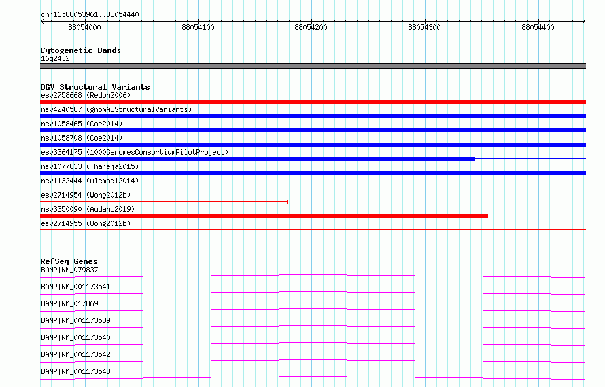Select the blue nsv4240587 variant bar
This screenshot has height=387, width=605.
click(313, 116)
